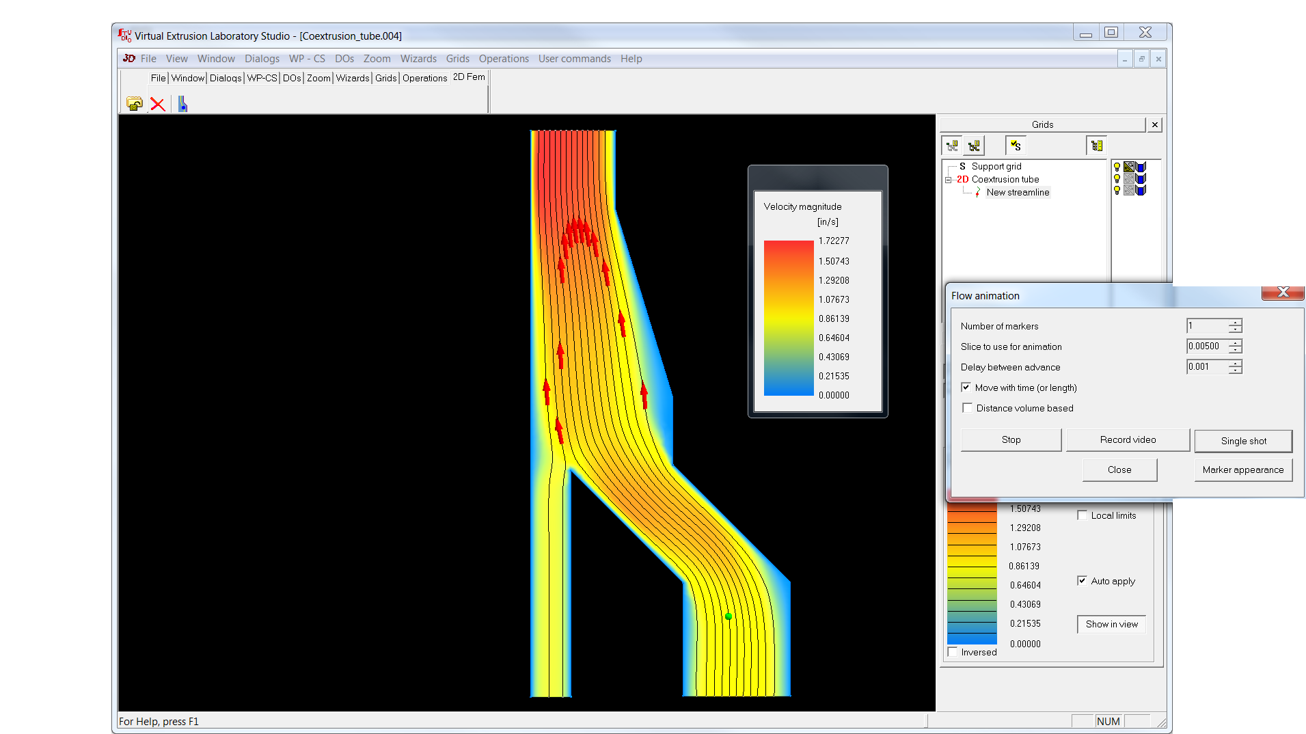Decrease the Slice to use for animation value
Image resolution: width=1306 pixels, height=734 pixels.
click(x=1235, y=350)
